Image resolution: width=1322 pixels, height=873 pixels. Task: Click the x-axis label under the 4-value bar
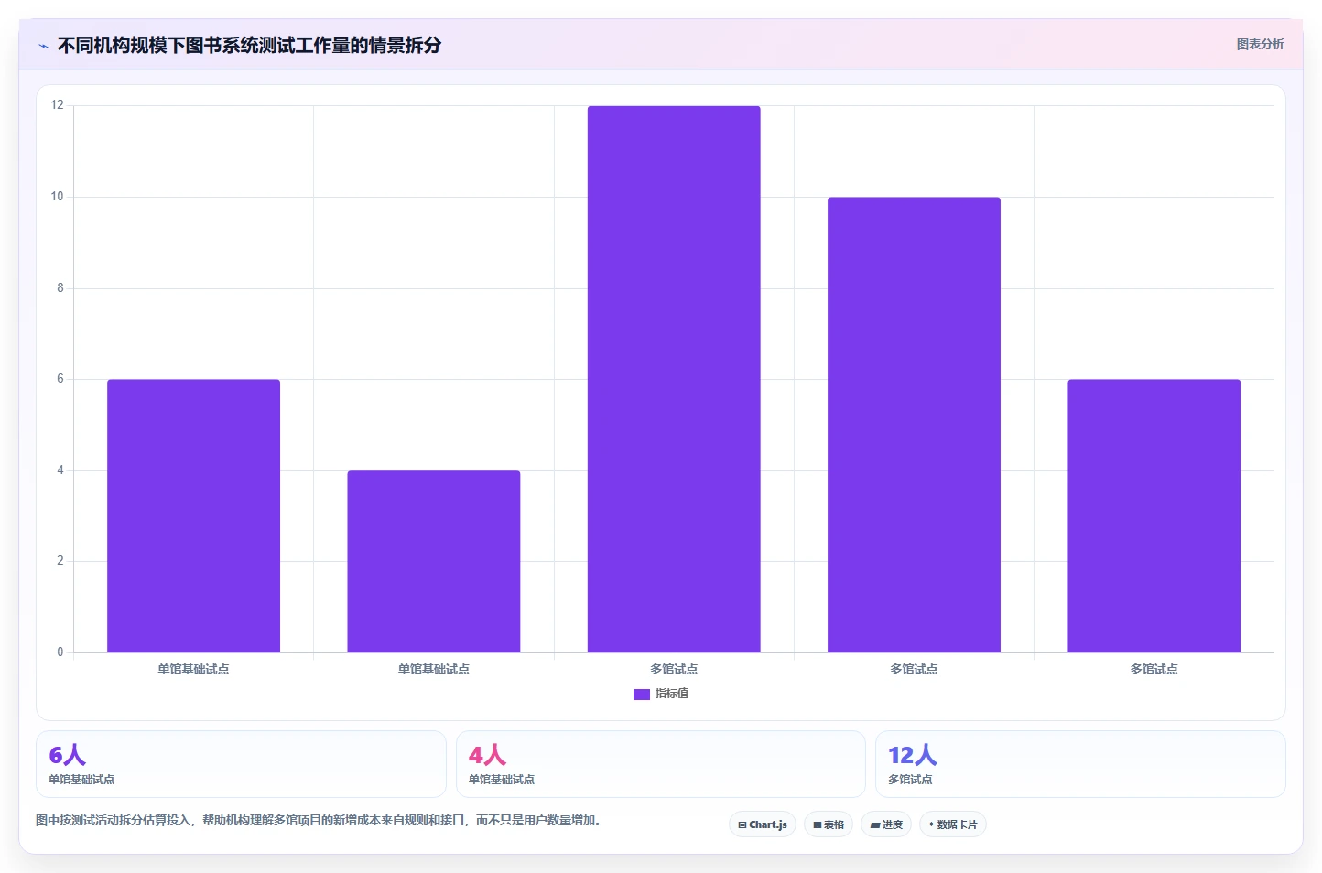point(434,670)
